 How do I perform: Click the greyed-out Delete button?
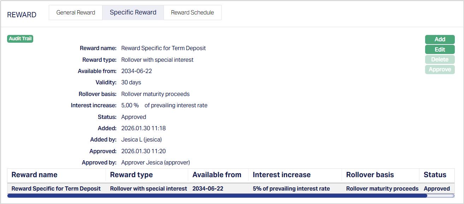point(440,60)
